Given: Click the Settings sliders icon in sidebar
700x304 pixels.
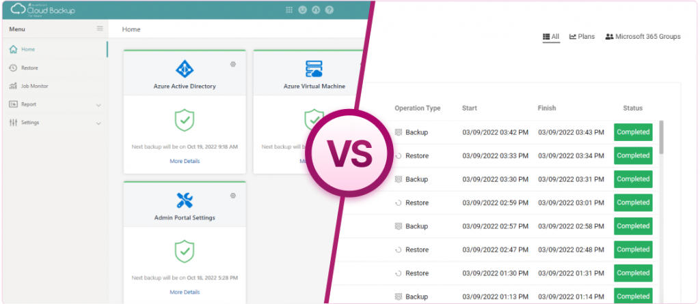Looking at the screenshot, I should 14,123.
